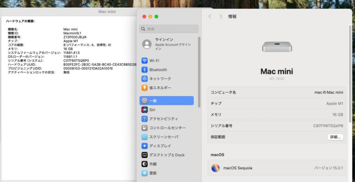
Task: Click the 壁紙 wallpaper icon
Action: (144, 173)
